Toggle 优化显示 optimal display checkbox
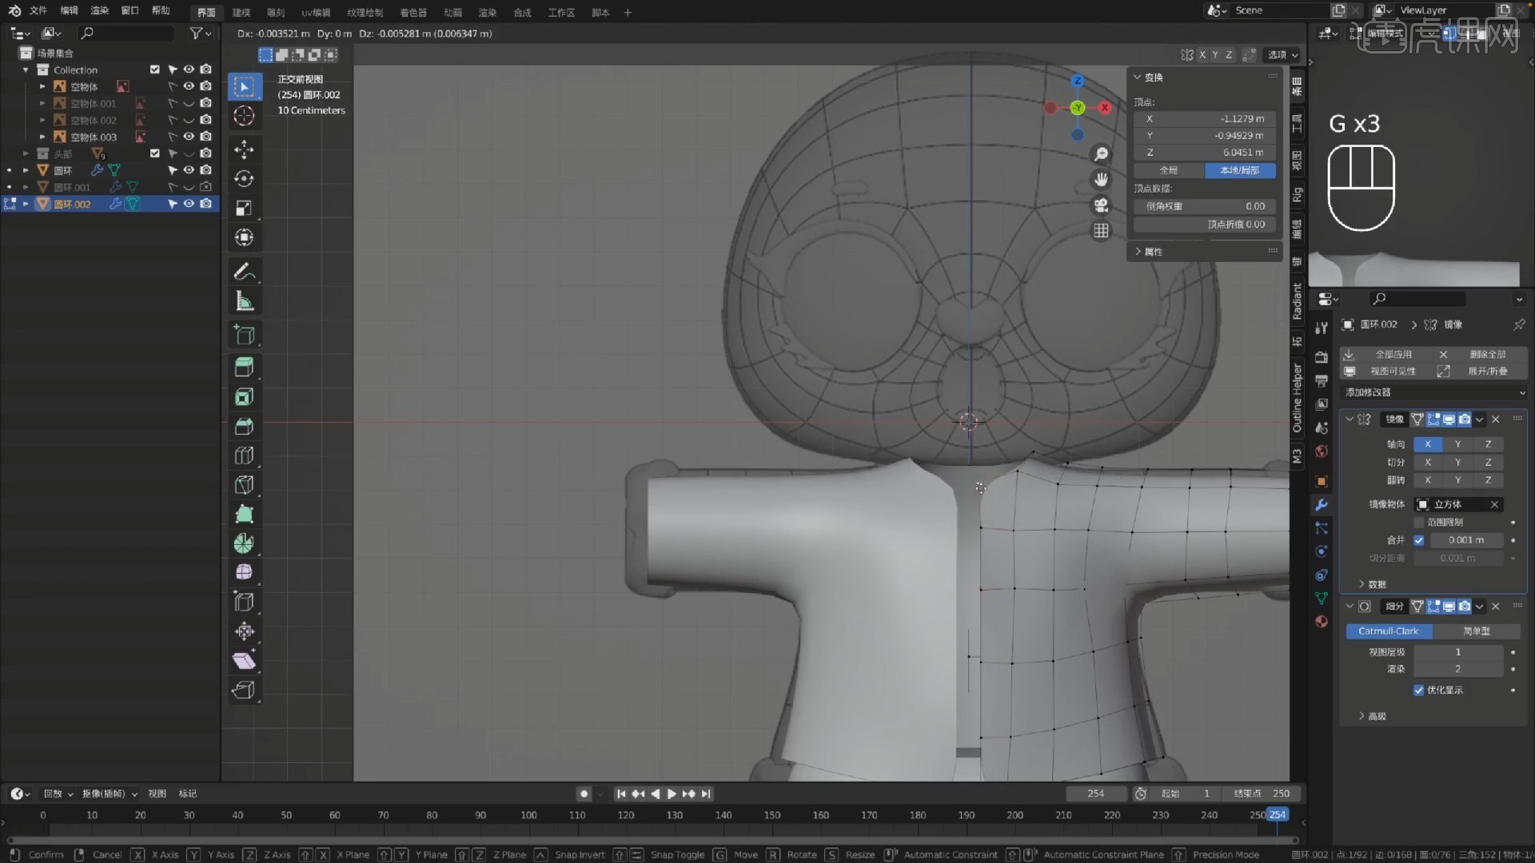 [1419, 690]
